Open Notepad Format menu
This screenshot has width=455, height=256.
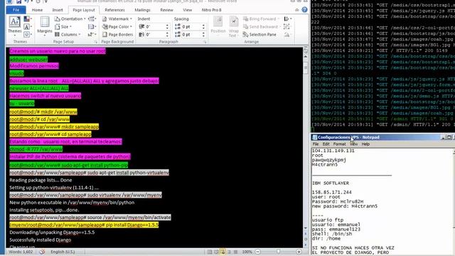[x=339, y=144]
